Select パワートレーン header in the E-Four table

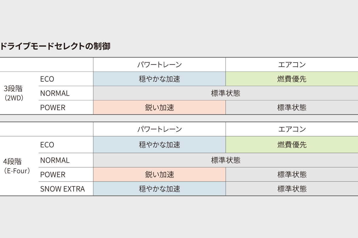159,129
